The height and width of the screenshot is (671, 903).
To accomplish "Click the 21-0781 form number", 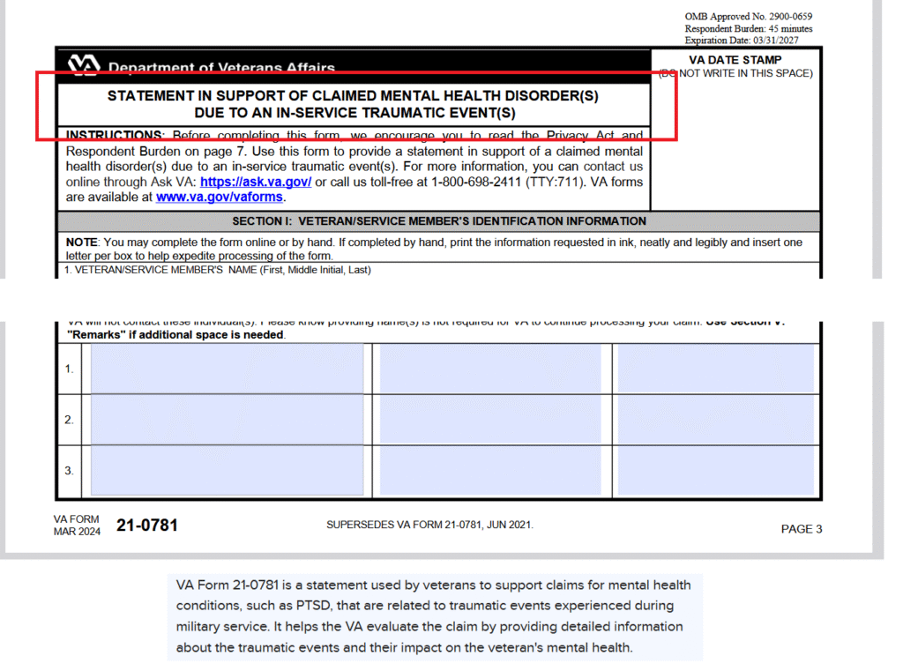I will (146, 526).
